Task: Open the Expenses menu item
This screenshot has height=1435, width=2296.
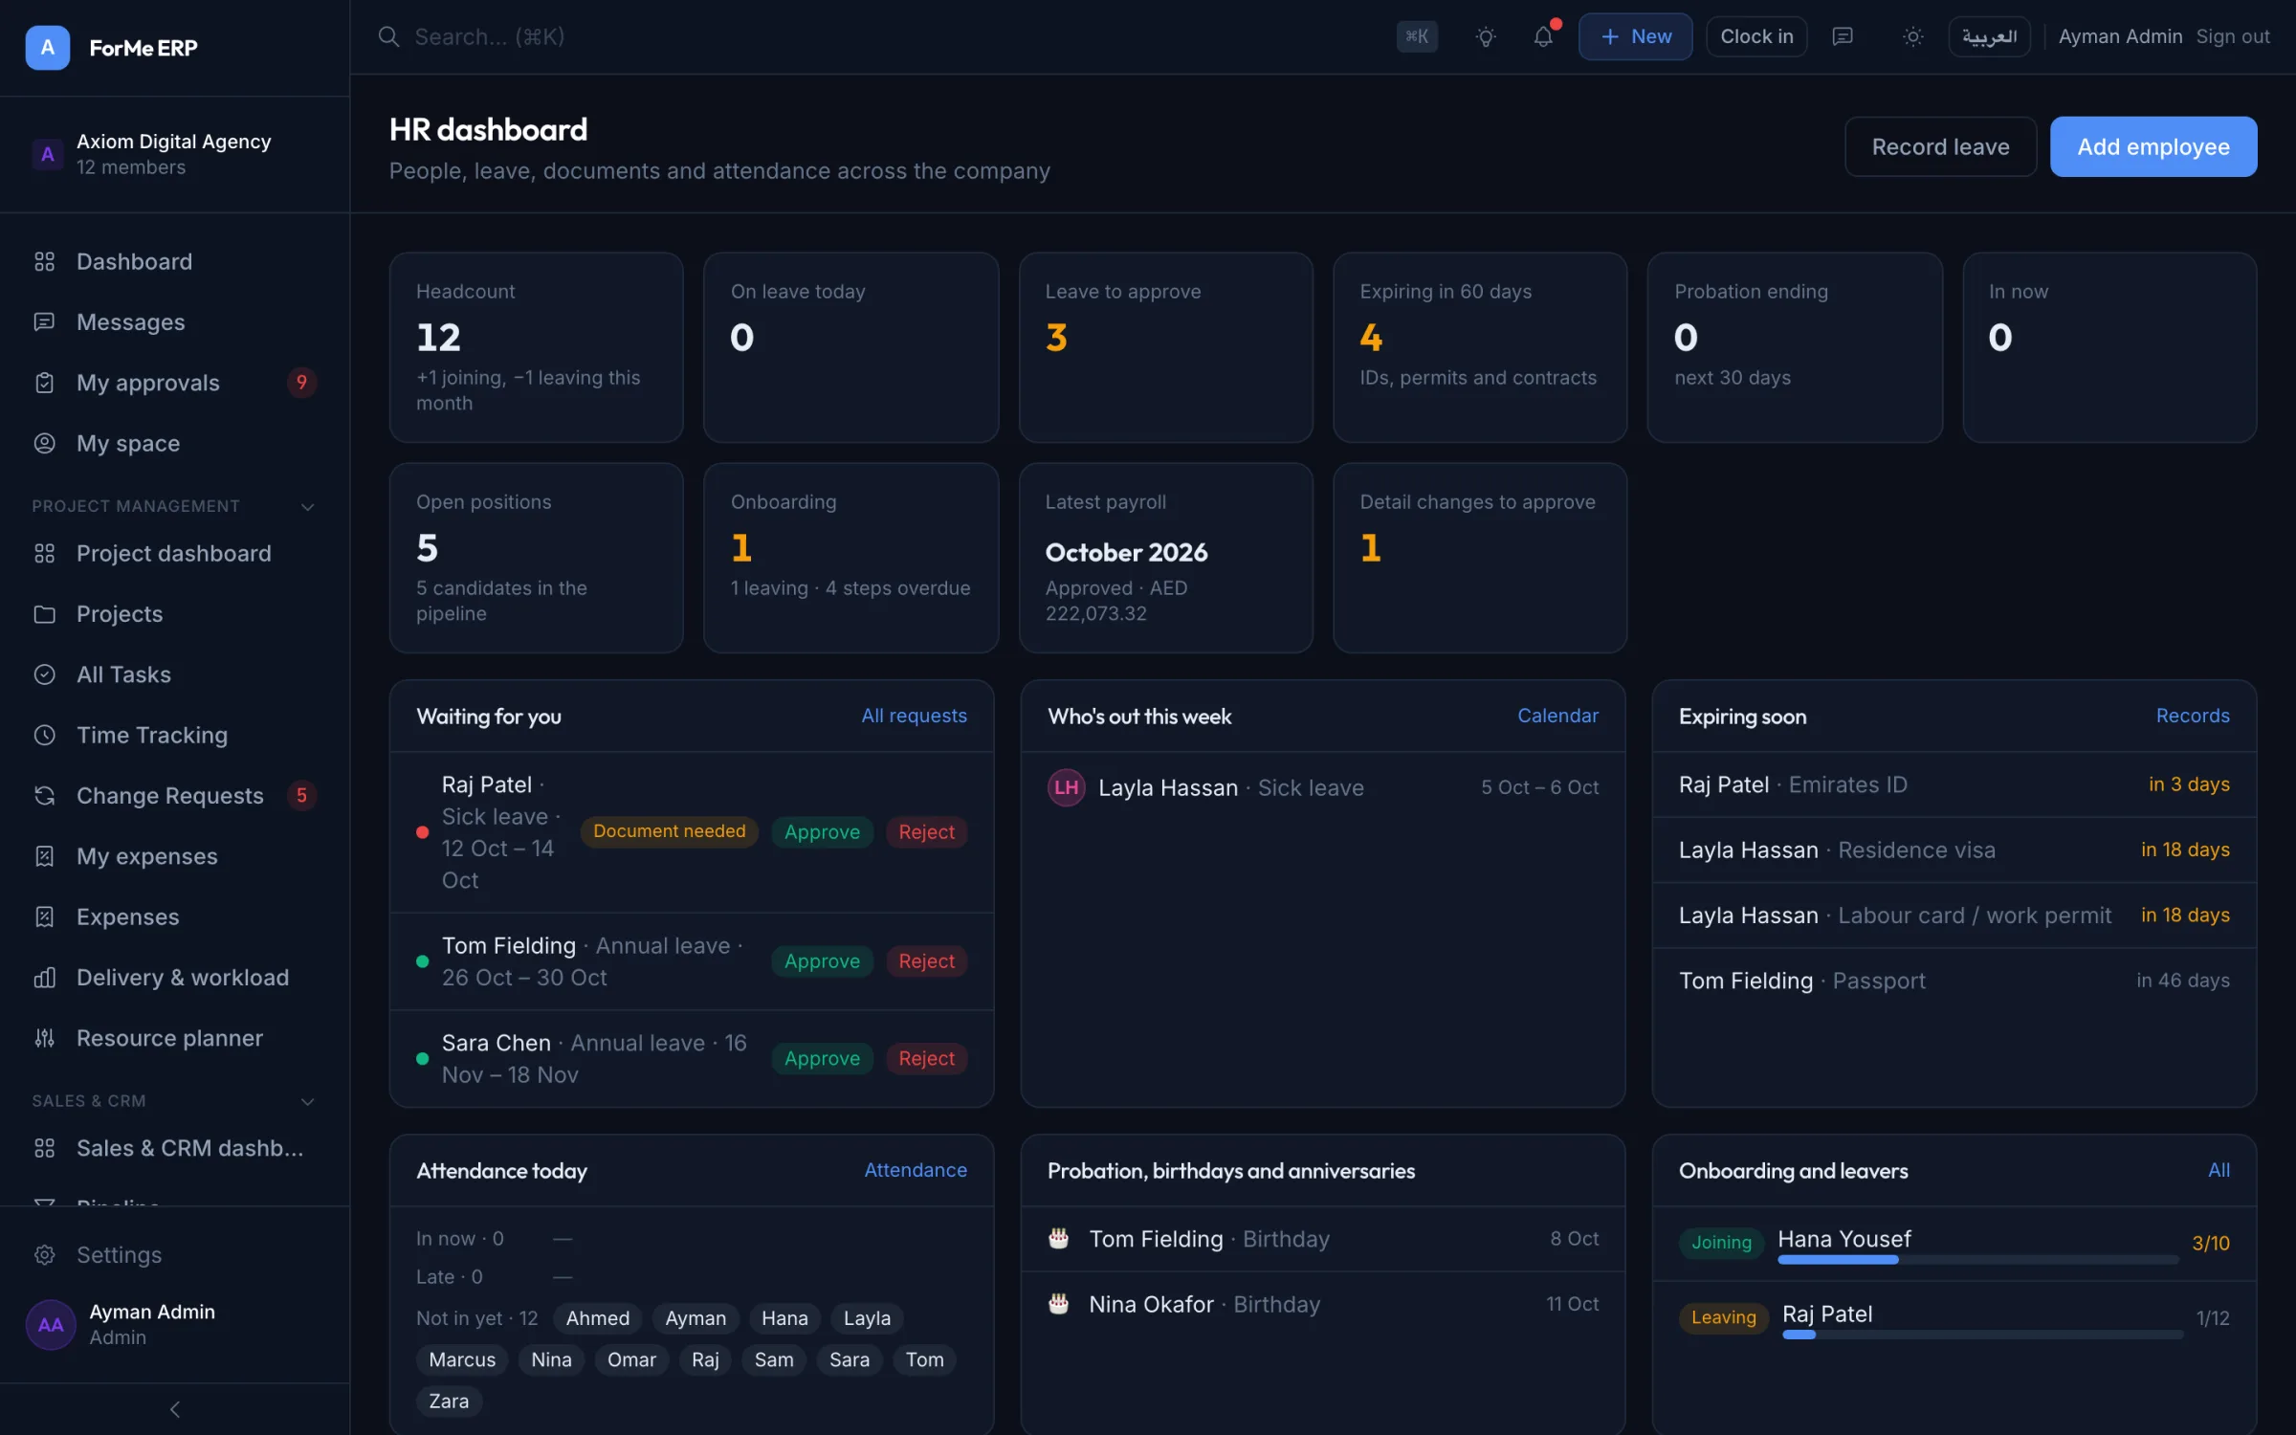Action: [174, 916]
